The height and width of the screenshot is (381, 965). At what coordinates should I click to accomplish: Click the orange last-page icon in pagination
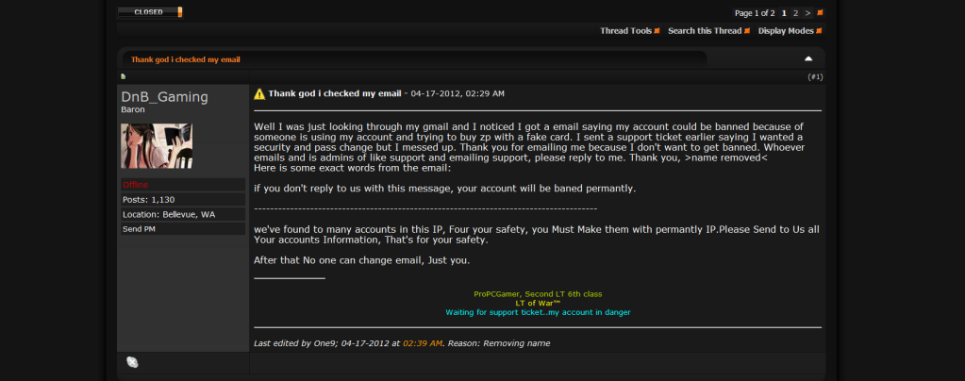(820, 13)
